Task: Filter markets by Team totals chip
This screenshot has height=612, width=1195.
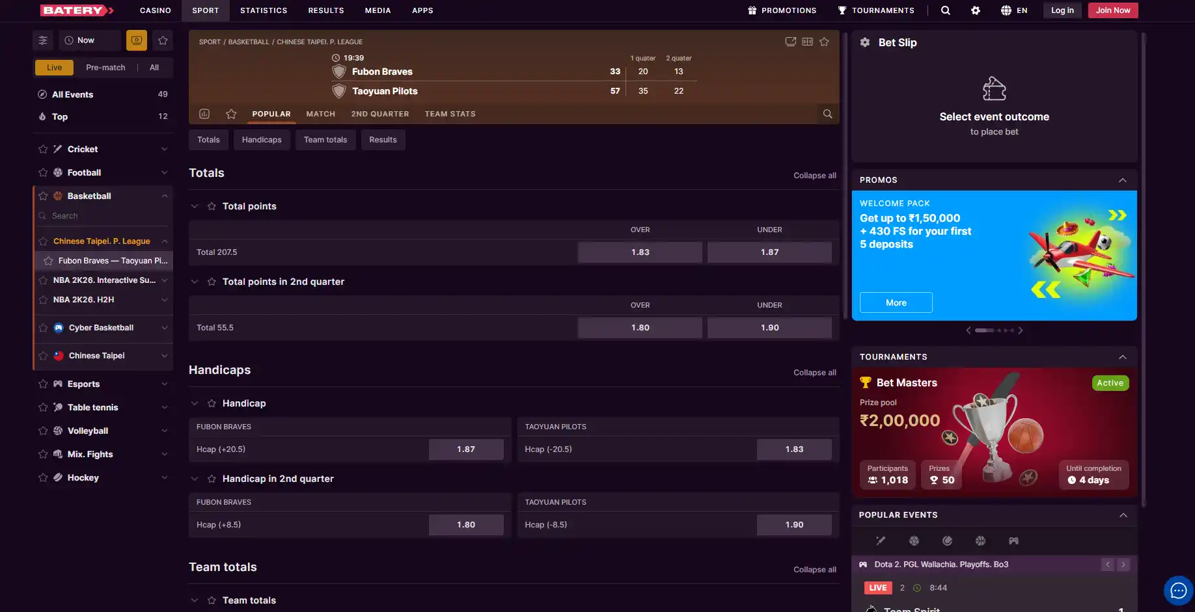Action: coord(325,140)
